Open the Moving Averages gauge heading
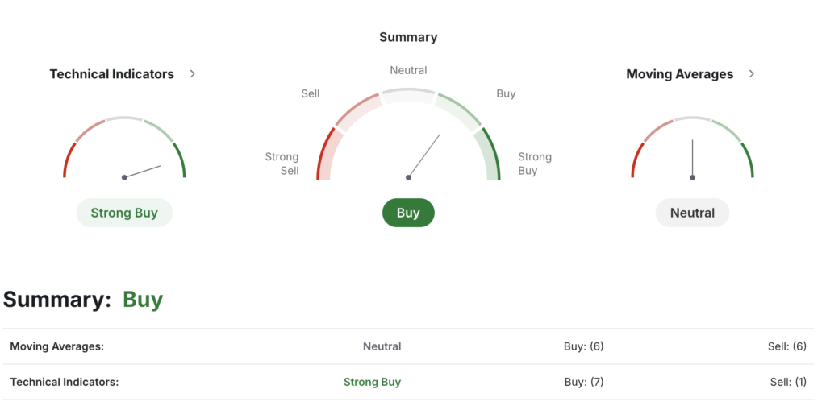This screenshot has width=826, height=402. tap(679, 74)
